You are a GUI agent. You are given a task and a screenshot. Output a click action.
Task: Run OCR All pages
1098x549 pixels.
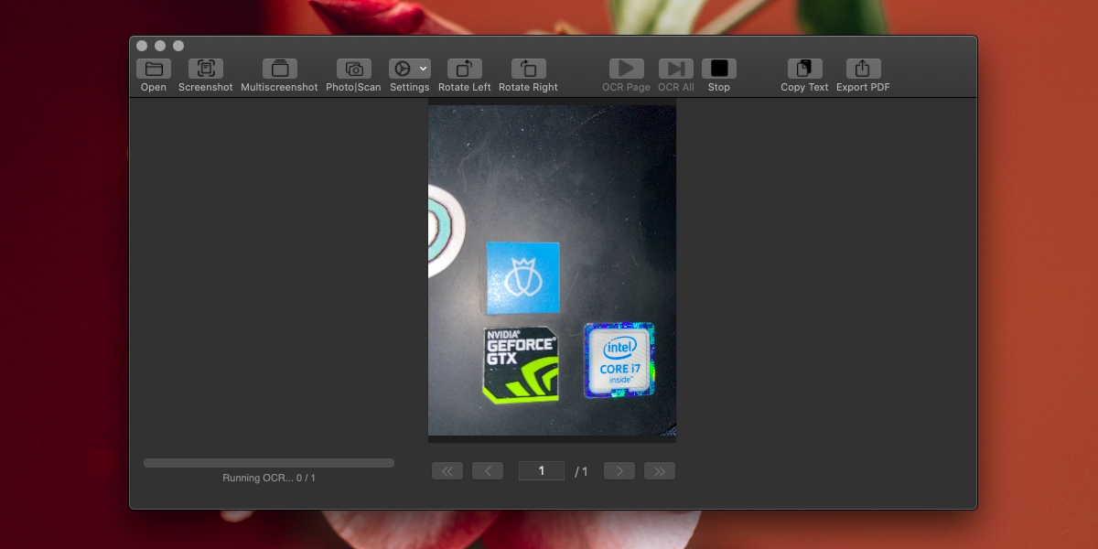(x=676, y=69)
